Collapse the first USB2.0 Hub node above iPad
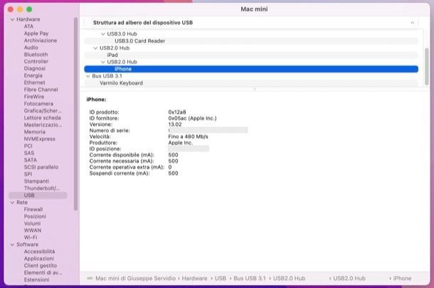The width and height of the screenshot is (434, 288). [x=95, y=48]
